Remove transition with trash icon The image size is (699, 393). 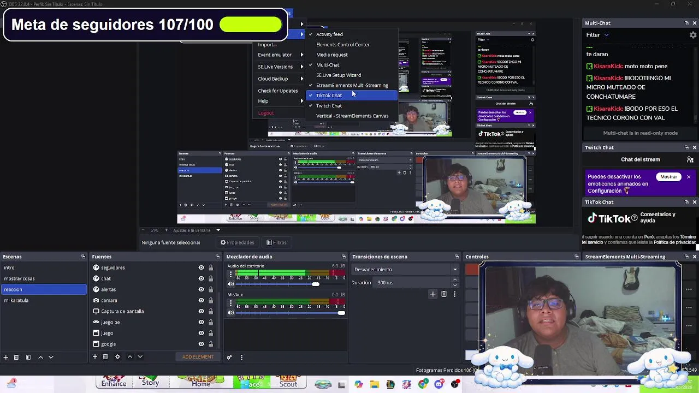point(443,294)
